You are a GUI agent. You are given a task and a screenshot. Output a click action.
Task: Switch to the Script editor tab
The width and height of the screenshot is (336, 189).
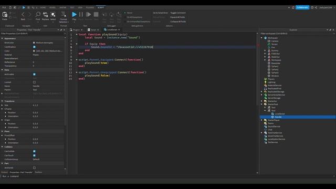click(93, 30)
